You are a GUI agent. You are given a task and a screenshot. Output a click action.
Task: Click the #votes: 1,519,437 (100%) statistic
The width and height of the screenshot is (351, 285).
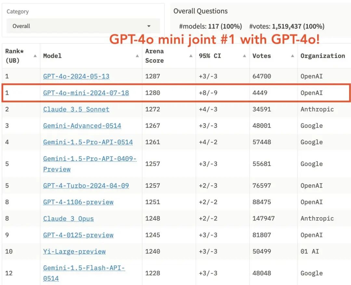pos(287,26)
